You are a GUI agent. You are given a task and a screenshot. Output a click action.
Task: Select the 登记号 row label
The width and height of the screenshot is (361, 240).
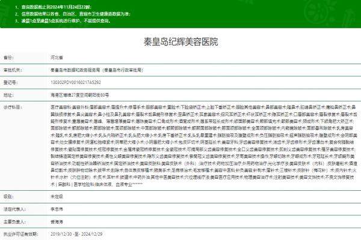click(10, 82)
